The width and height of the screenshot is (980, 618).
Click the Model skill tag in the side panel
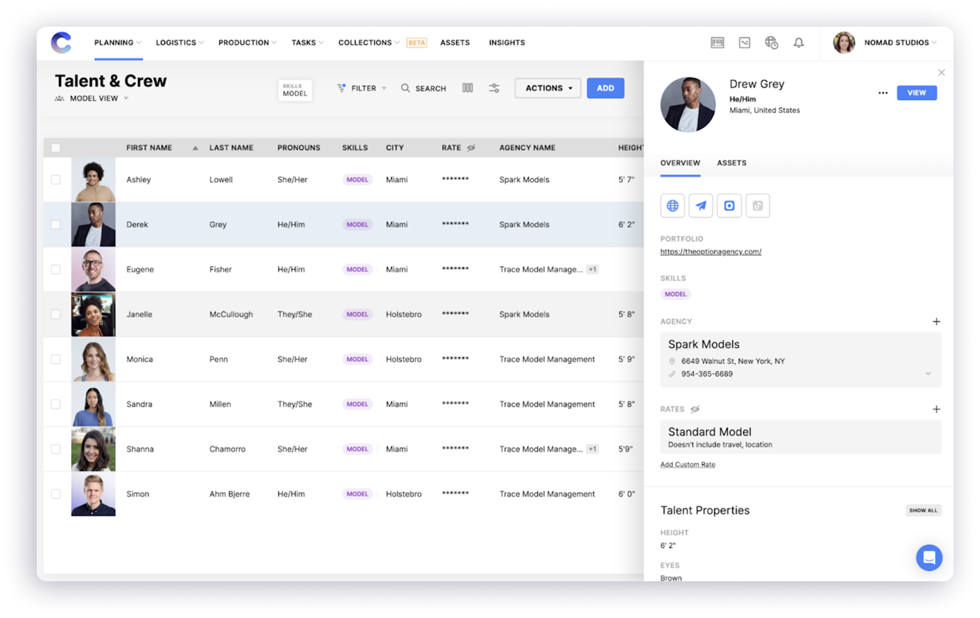point(675,294)
